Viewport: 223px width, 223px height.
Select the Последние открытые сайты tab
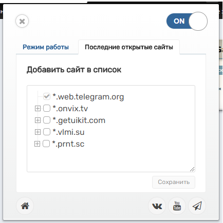(129, 47)
